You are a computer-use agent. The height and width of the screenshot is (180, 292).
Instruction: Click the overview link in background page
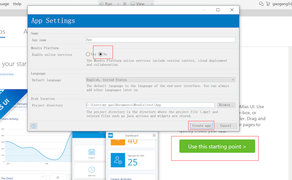[x=7, y=74]
